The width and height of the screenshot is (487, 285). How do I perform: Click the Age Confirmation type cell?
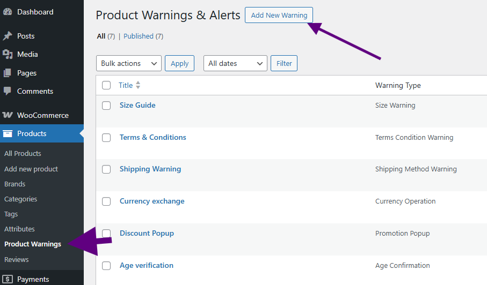pos(403,266)
